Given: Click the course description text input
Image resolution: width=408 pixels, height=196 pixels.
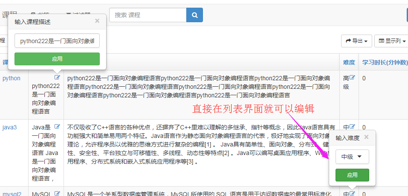Looking at the screenshot, I should pyautogui.click(x=57, y=41).
